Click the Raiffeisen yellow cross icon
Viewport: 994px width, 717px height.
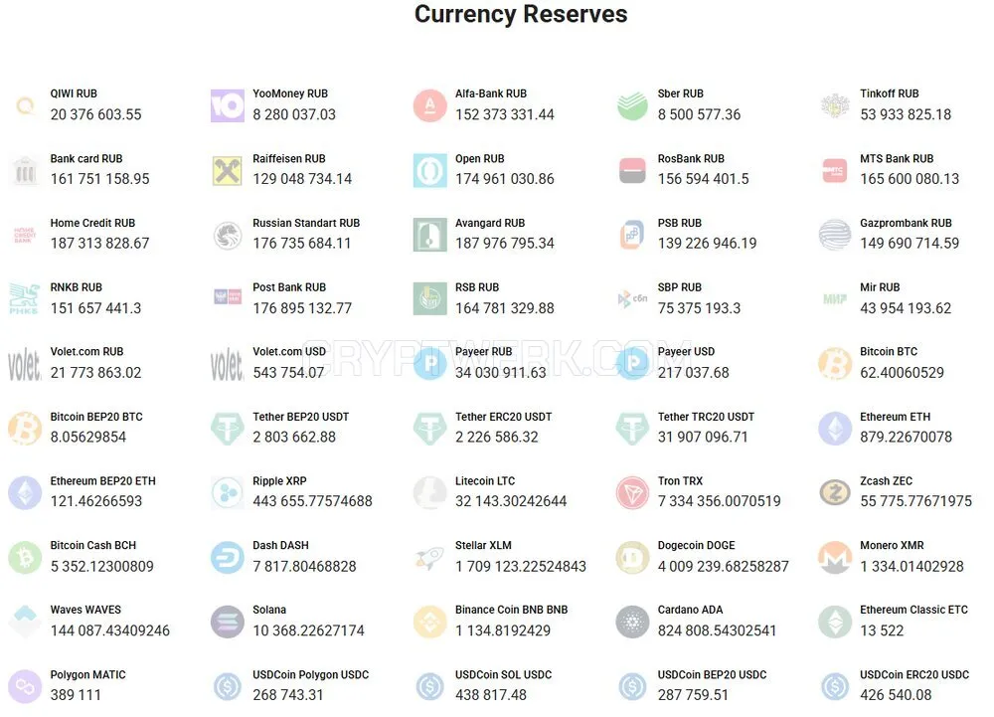[x=227, y=170]
